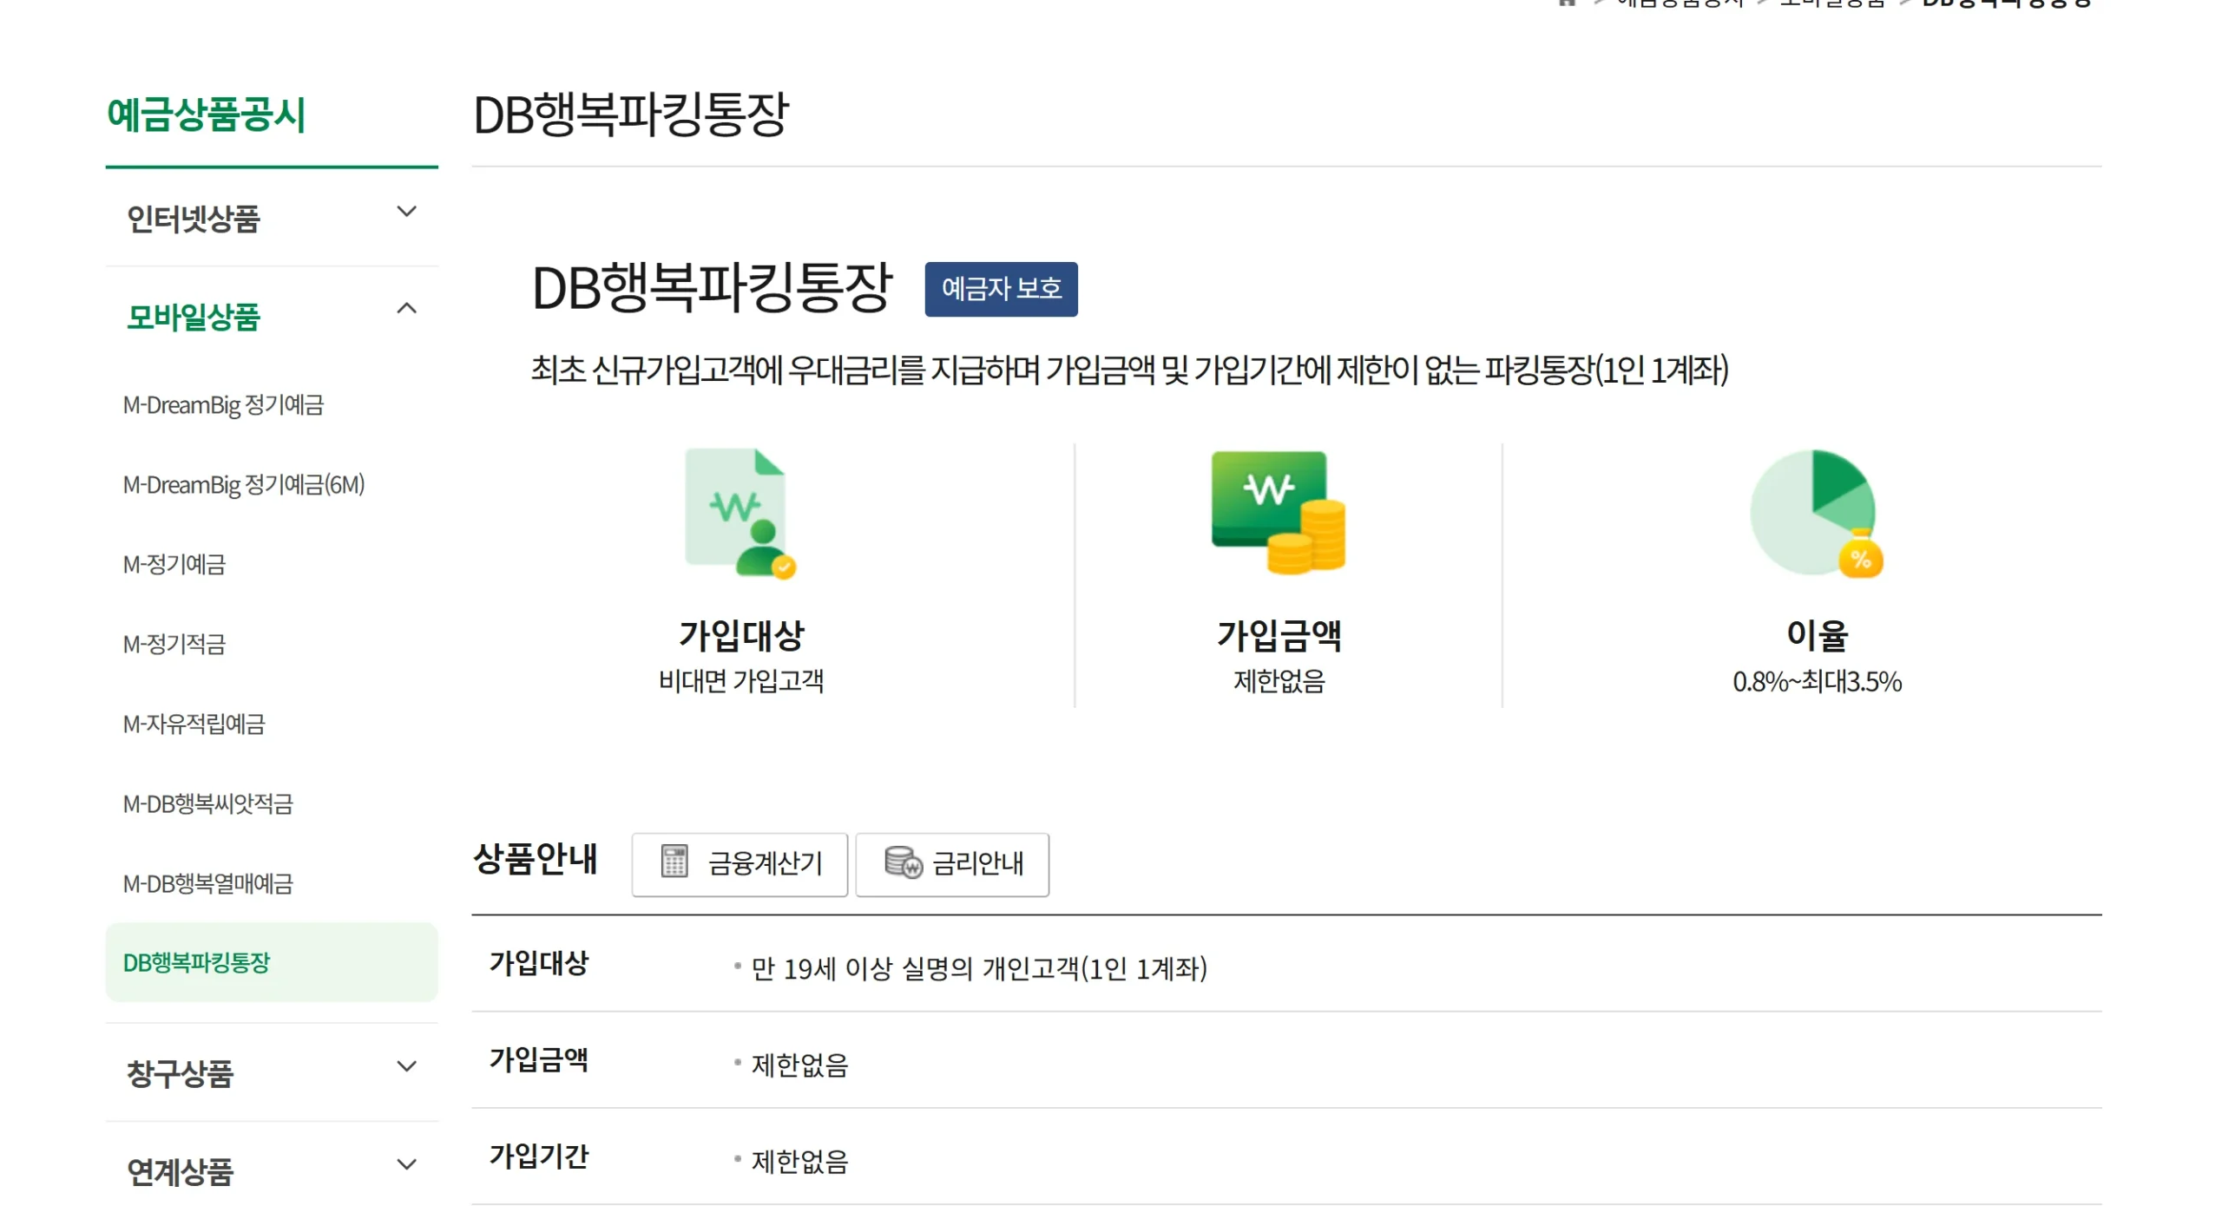The height and width of the screenshot is (1206, 2222).
Task: Click the 가입기간 row label
Action: [x=538, y=1156]
